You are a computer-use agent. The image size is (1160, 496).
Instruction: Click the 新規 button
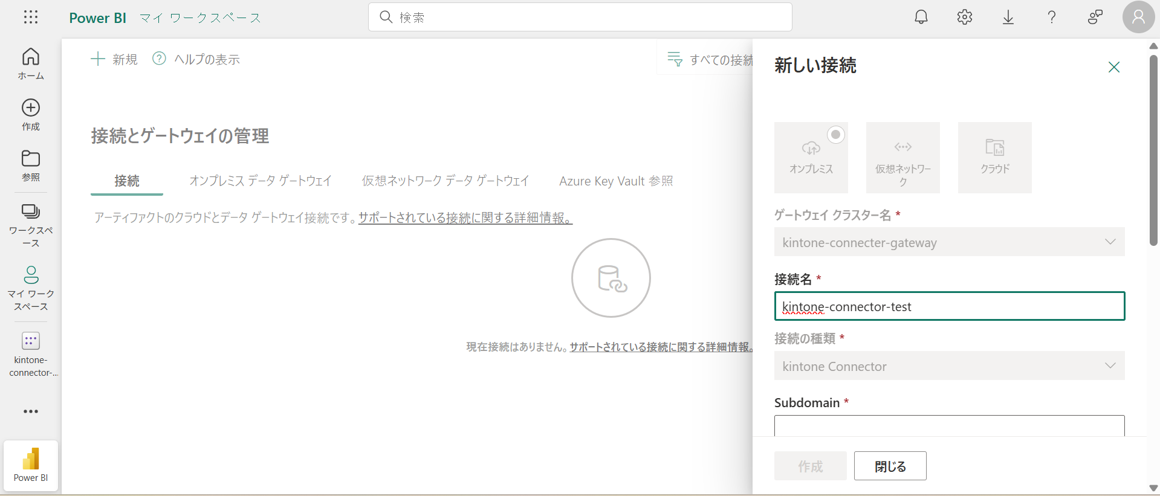[x=114, y=59]
